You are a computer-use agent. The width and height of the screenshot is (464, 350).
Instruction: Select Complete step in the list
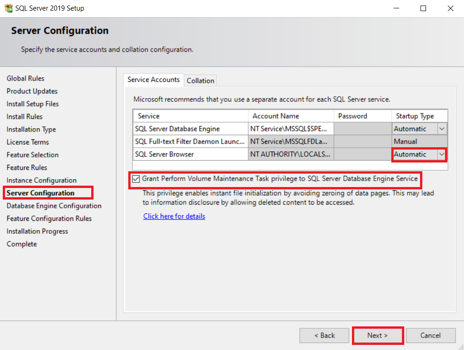click(x=22, y=244)
